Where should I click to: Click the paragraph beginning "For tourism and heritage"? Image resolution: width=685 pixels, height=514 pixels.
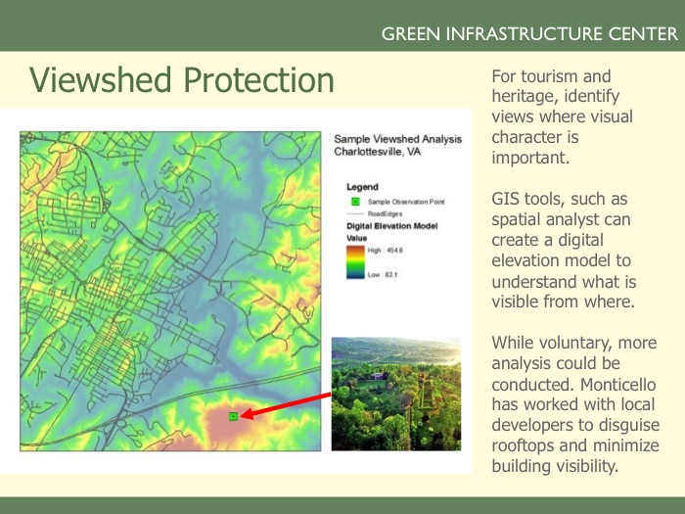click(x=562, y=117)
